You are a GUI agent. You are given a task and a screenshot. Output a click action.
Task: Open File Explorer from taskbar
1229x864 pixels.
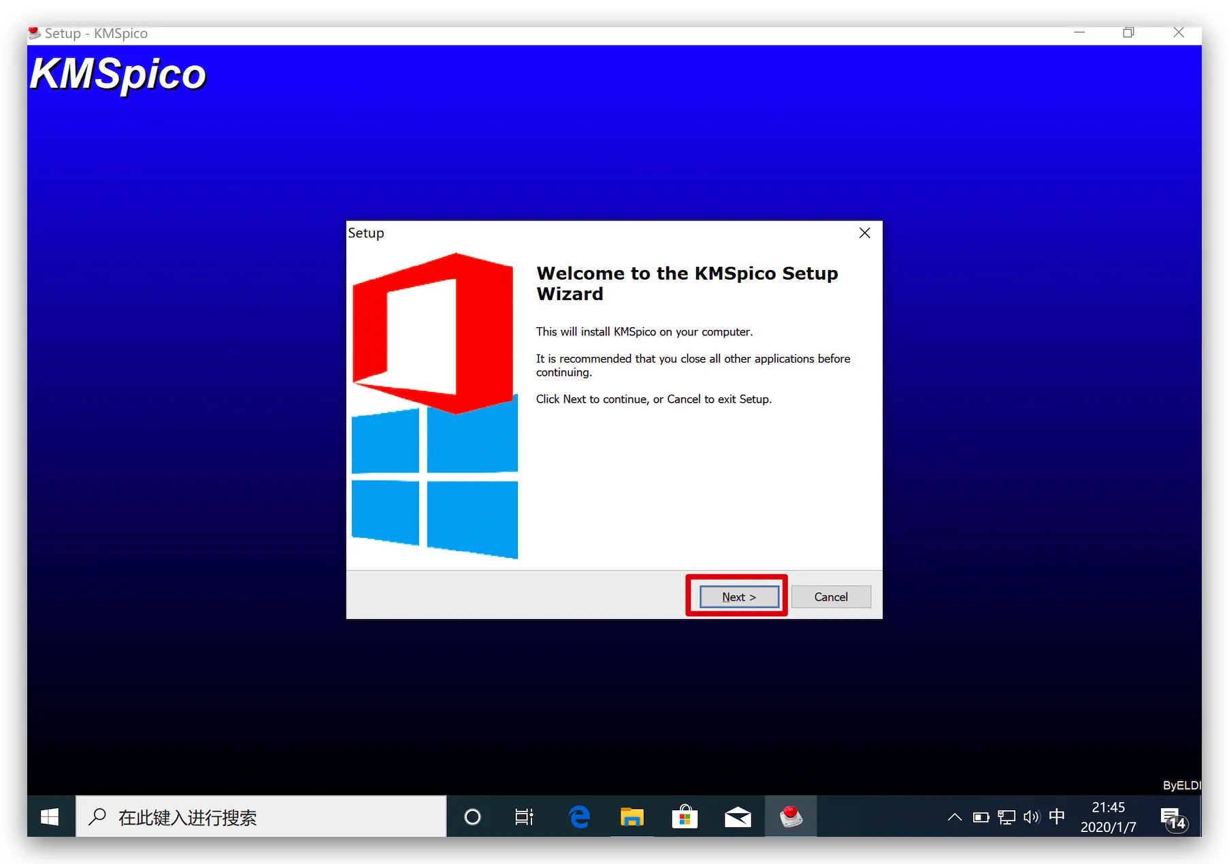click(632, 816)
